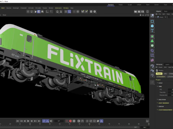
Task: Switch to the Sculpt layout tab
Action: click(130, 5)
